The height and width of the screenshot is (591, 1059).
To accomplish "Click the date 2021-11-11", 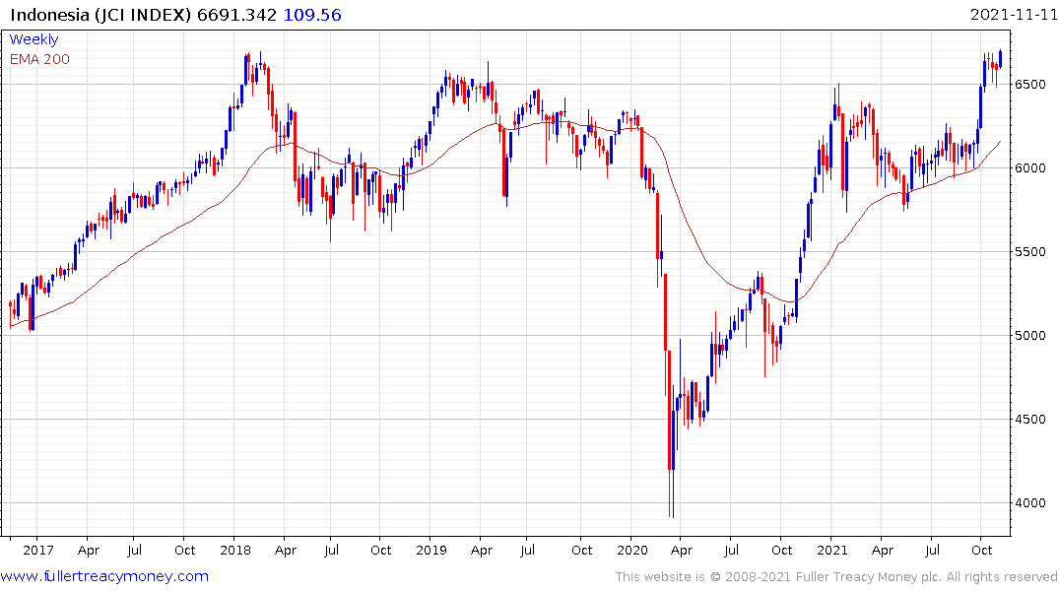I will [1014, 14].
